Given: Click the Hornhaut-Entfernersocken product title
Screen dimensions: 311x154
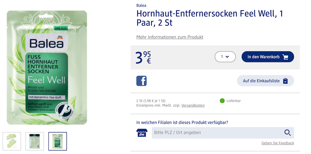Looking at the screenshot, I should (x=210, y=18).
